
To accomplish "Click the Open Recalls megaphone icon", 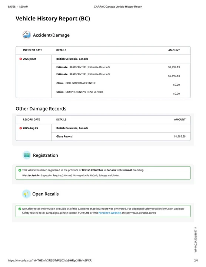I will click(x=26, y=194).
